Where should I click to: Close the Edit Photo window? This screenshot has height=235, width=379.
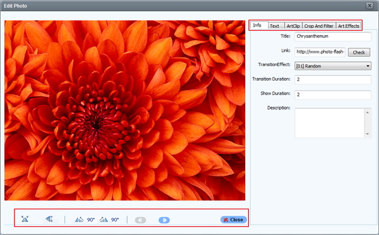click(x=370, y=6)
